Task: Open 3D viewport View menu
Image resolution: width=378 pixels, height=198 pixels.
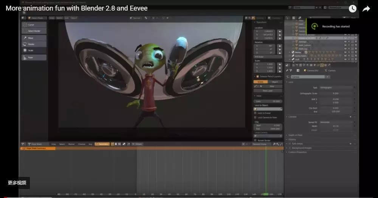Action: point(51,18)
